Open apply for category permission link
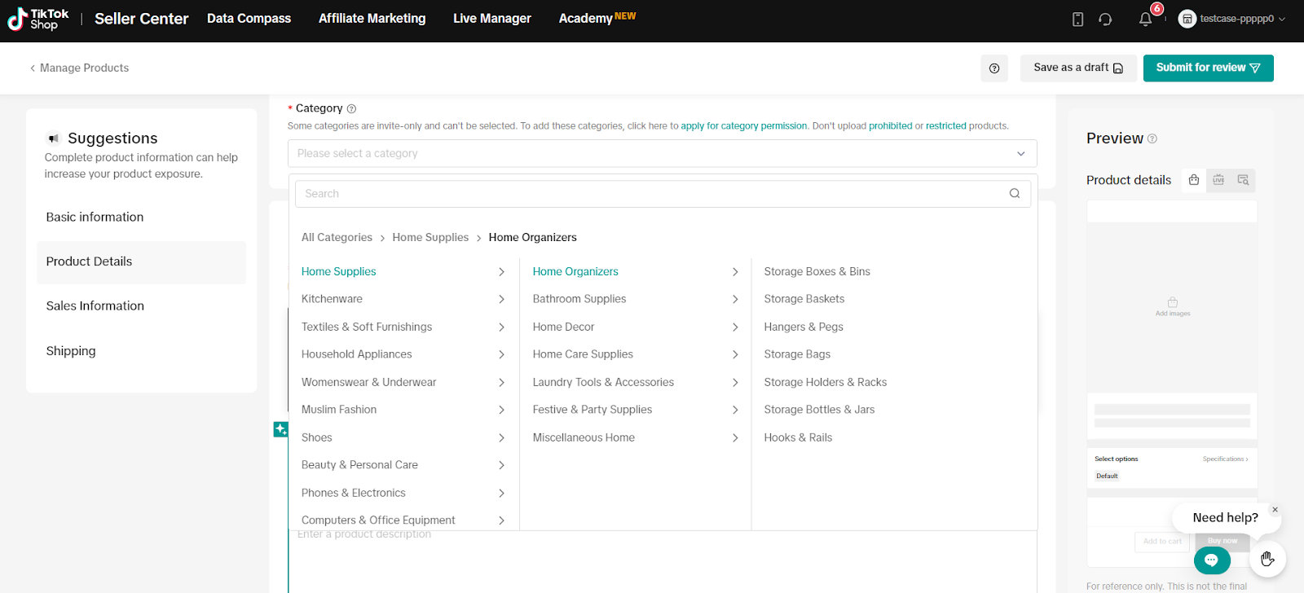Screen dimensions: 1304x593 pyautogui.click(x=744, y=126)
